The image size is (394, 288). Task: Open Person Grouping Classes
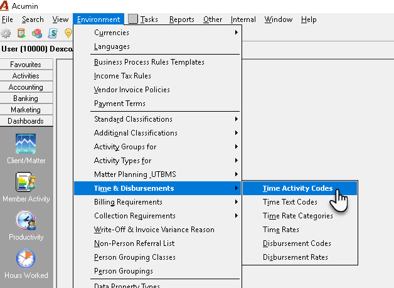(x=157, y=257)
